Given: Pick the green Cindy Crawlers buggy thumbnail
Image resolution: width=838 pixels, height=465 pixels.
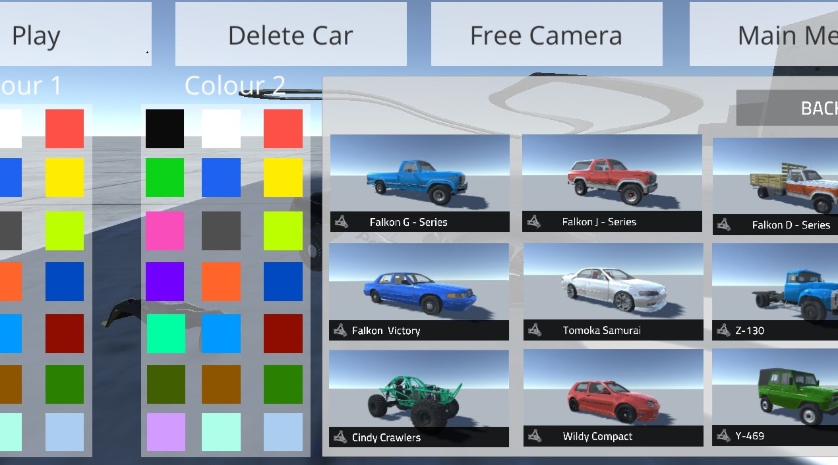Looking at the screenshot, I should (419, 389).
